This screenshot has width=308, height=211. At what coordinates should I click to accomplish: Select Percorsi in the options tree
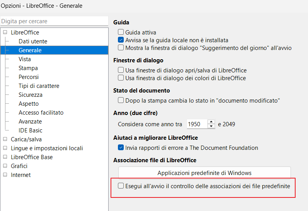28,77
